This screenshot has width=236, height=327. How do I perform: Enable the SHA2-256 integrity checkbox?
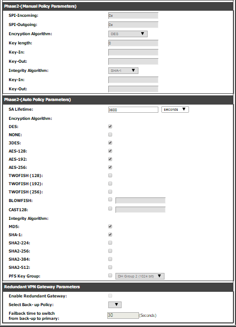click(110, 250)
